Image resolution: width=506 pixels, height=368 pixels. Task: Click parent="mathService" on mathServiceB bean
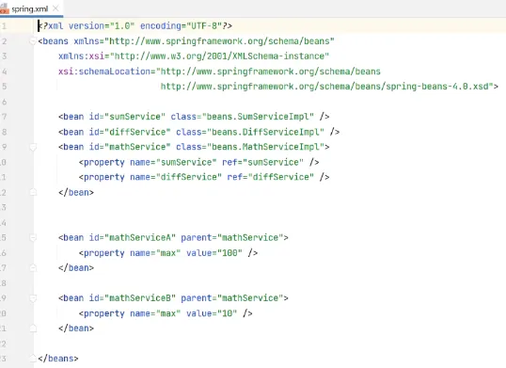coord(232,298)
